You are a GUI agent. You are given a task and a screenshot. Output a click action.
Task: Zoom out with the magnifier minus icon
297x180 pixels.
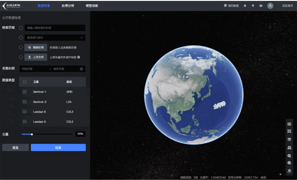point(289,163)
